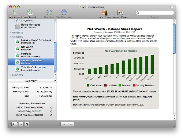Click the Add Report toolbar icon
Screen dimensions: 183x138
point(30,12)
